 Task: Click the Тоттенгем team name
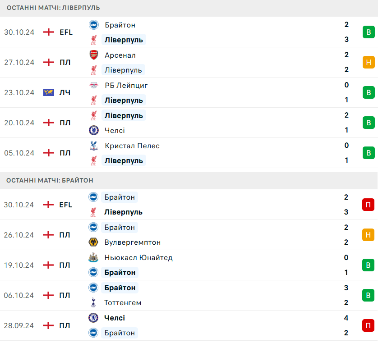[x=123, y=303]
